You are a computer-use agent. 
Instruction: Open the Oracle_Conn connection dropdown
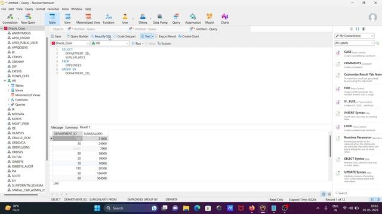pyautogui.click(x=70, y=43)
